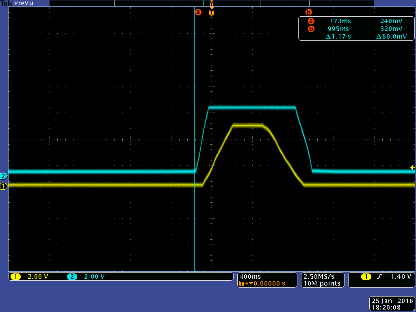Click the cursor 'a' marker above the graticule
The width and height of the screenshot is (416, 312).
(x=198, y=12)
